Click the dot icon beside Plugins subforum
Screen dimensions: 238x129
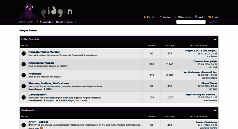pyautogui.click(x=44, y=100)
